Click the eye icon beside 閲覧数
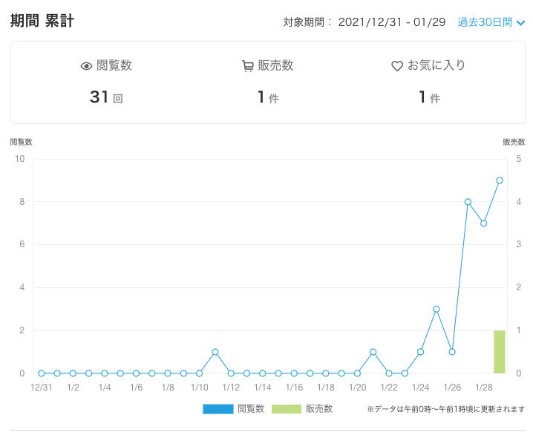The image size is (533, 441). (x=86, y=66)
